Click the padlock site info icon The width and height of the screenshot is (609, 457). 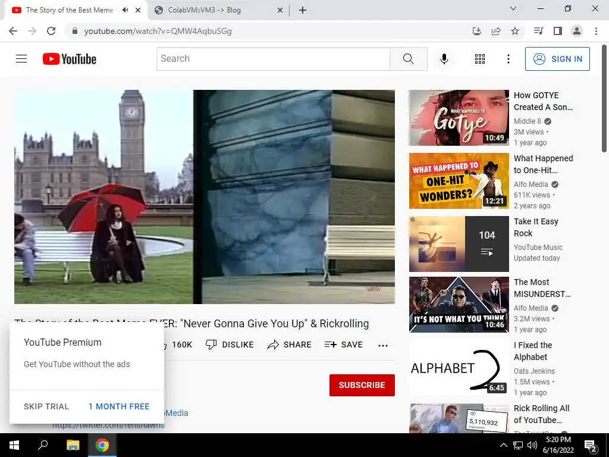(75, 31)
